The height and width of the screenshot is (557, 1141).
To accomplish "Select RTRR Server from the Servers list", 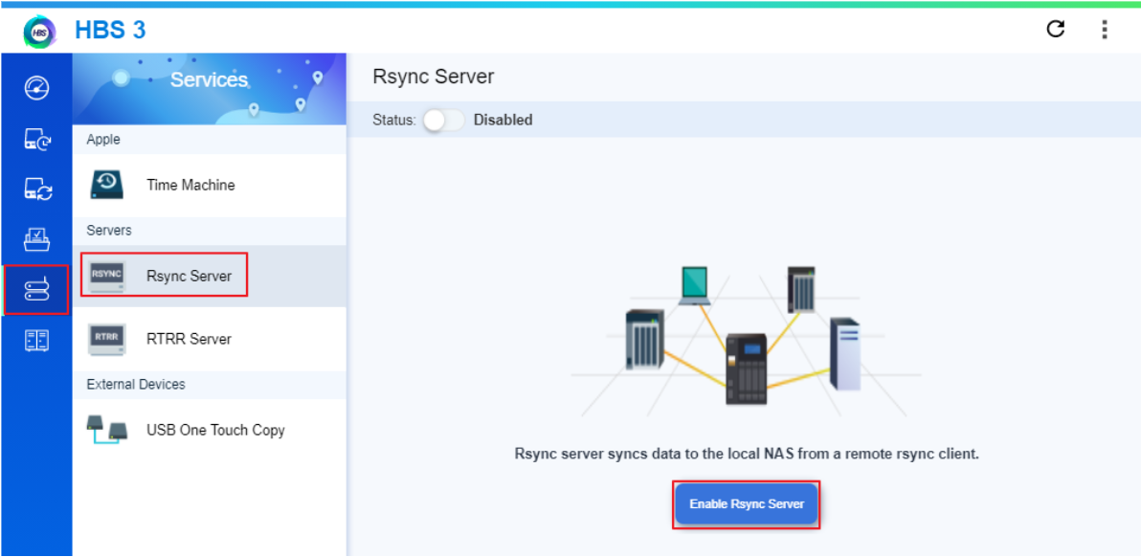I will (189, 339).
